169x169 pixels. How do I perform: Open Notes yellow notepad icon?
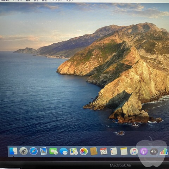coord(124,151)
